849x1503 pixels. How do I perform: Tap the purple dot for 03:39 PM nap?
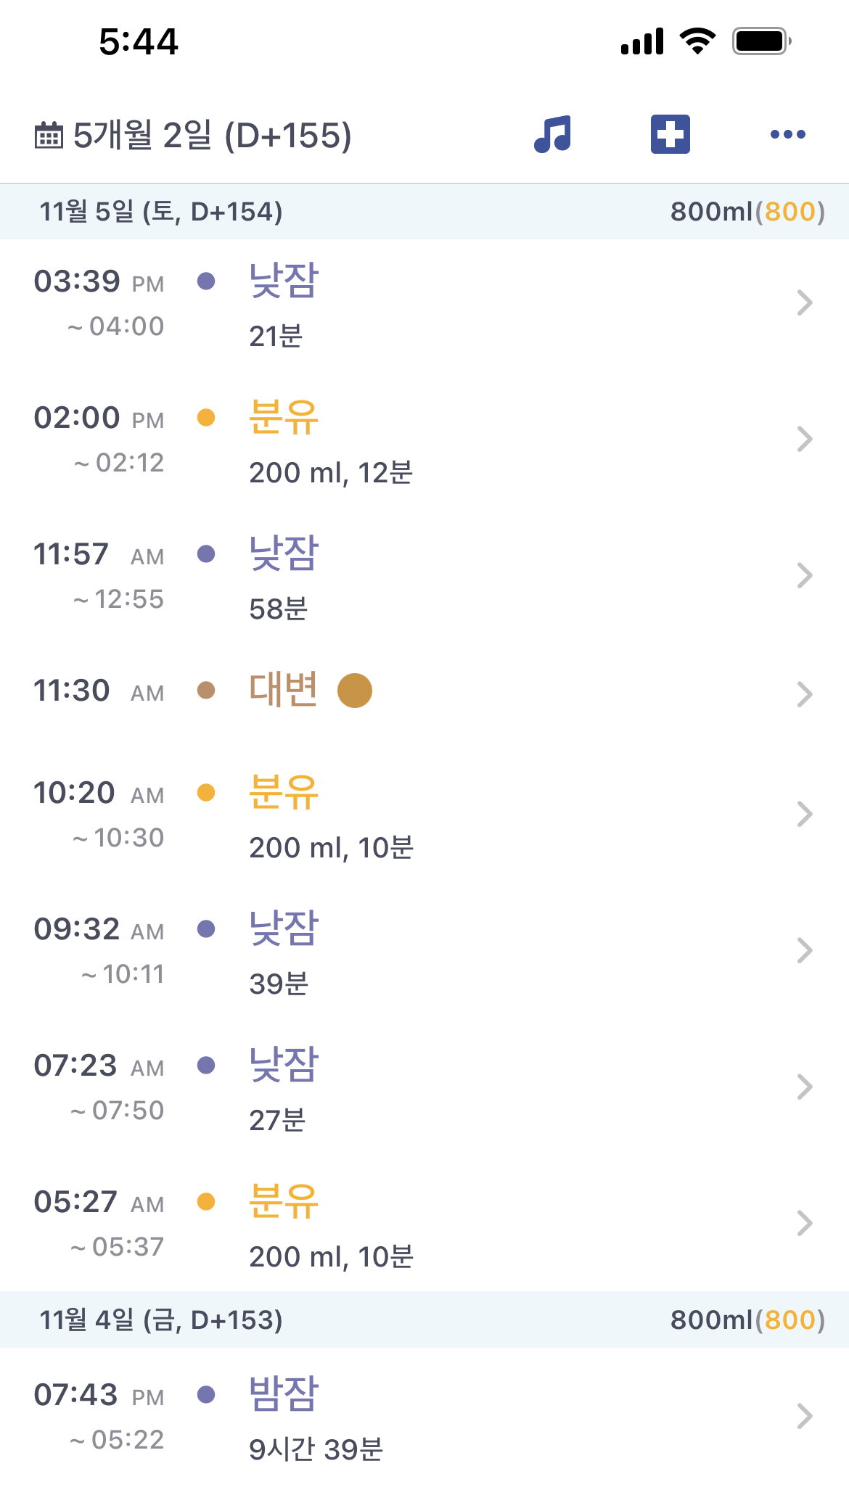tap(206, 281)
